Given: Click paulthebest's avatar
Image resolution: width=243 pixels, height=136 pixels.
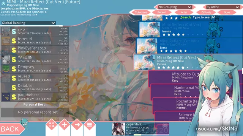Looking at the screenshot, I should (x=6, y=97).
